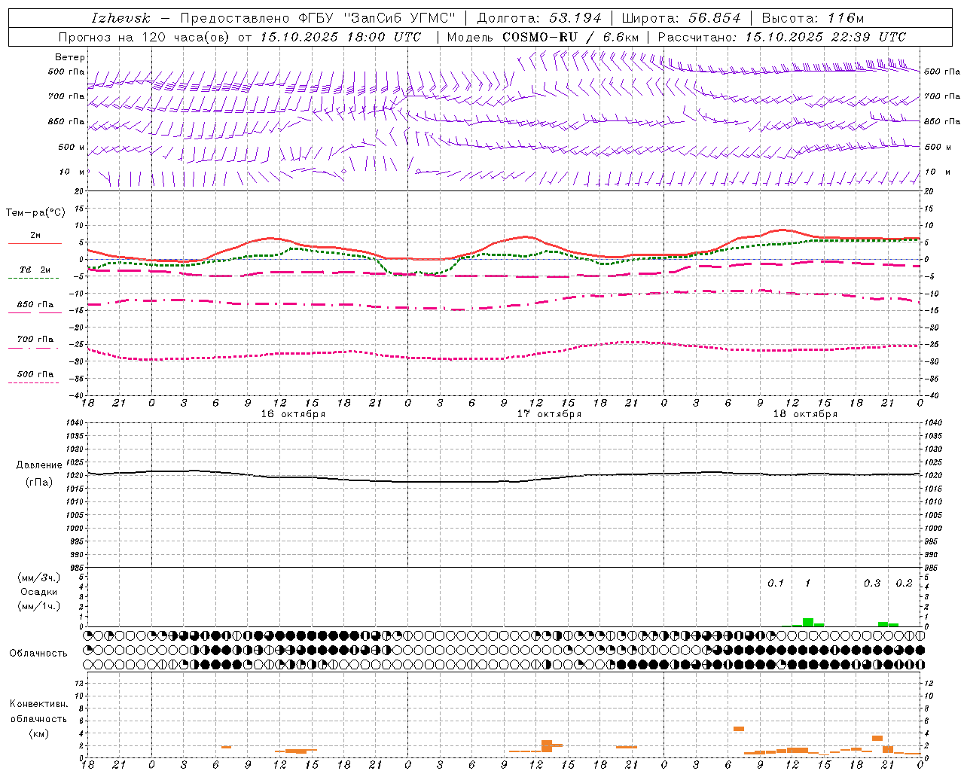Click the "16 октября" date label
Image resolution: width=964 pixels, height=771 pixels.
point(293,414)
